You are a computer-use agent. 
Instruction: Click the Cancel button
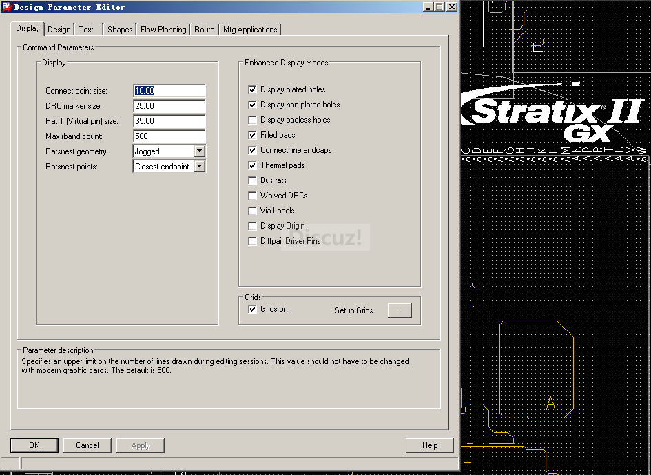pyautogui.click(x=87, y=445)
